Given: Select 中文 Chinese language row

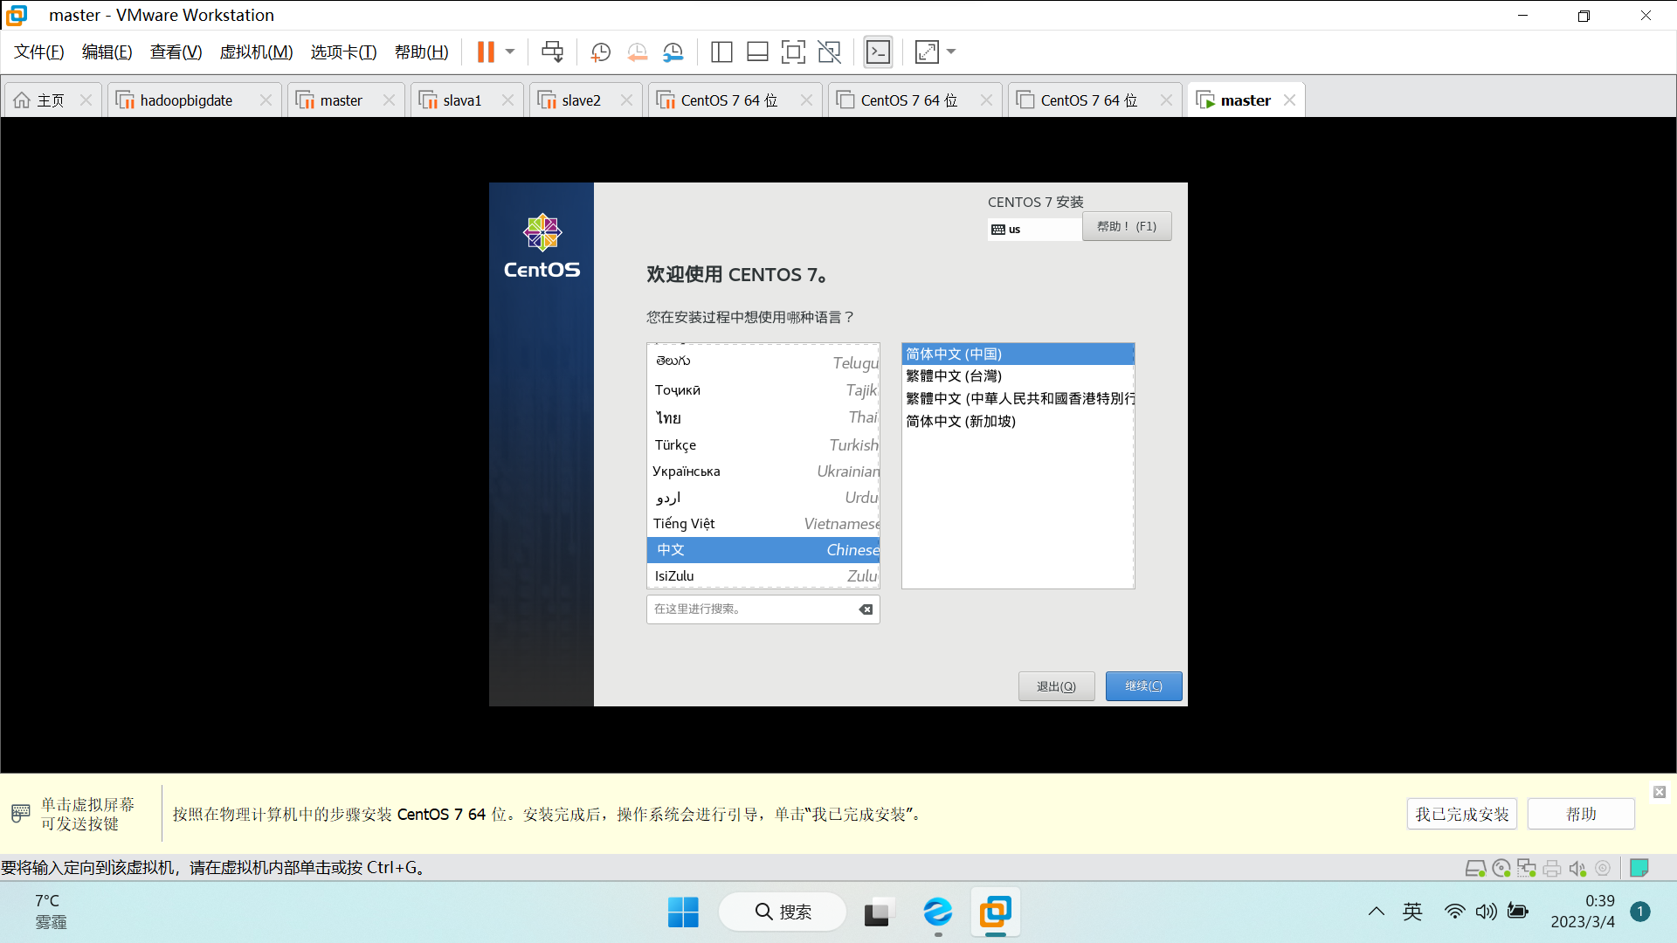Looking at the screenshot, I should [763, 549].
